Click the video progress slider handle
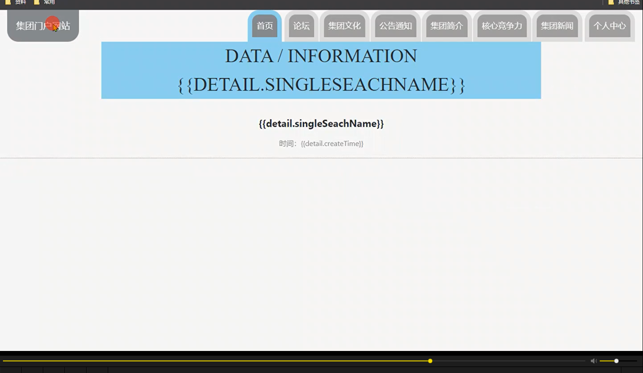The width and height of the screenshot is (643, 373). click(x=430, y=361)
